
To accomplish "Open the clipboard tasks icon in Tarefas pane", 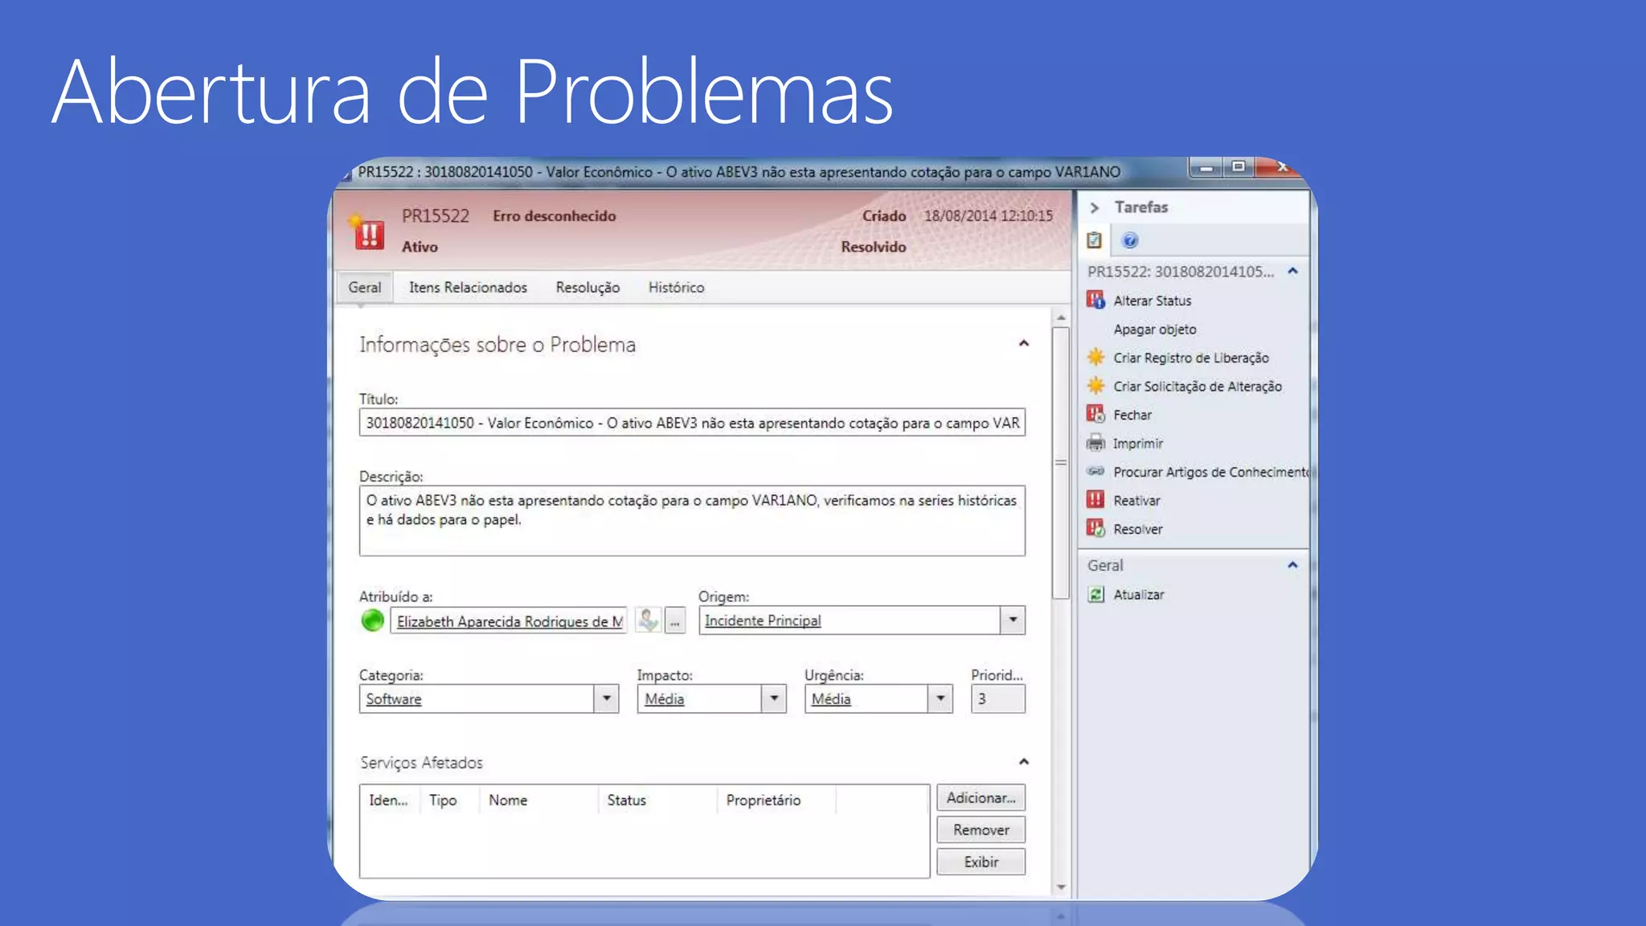I will tap(1094, 240).
